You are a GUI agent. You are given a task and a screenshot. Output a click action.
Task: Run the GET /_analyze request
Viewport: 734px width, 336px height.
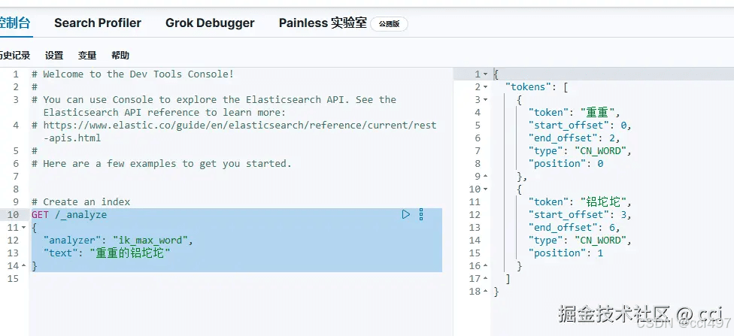tap(406, 214)
